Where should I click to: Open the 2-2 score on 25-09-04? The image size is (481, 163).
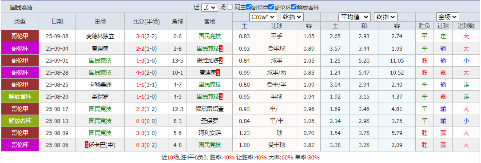[140, 48]
